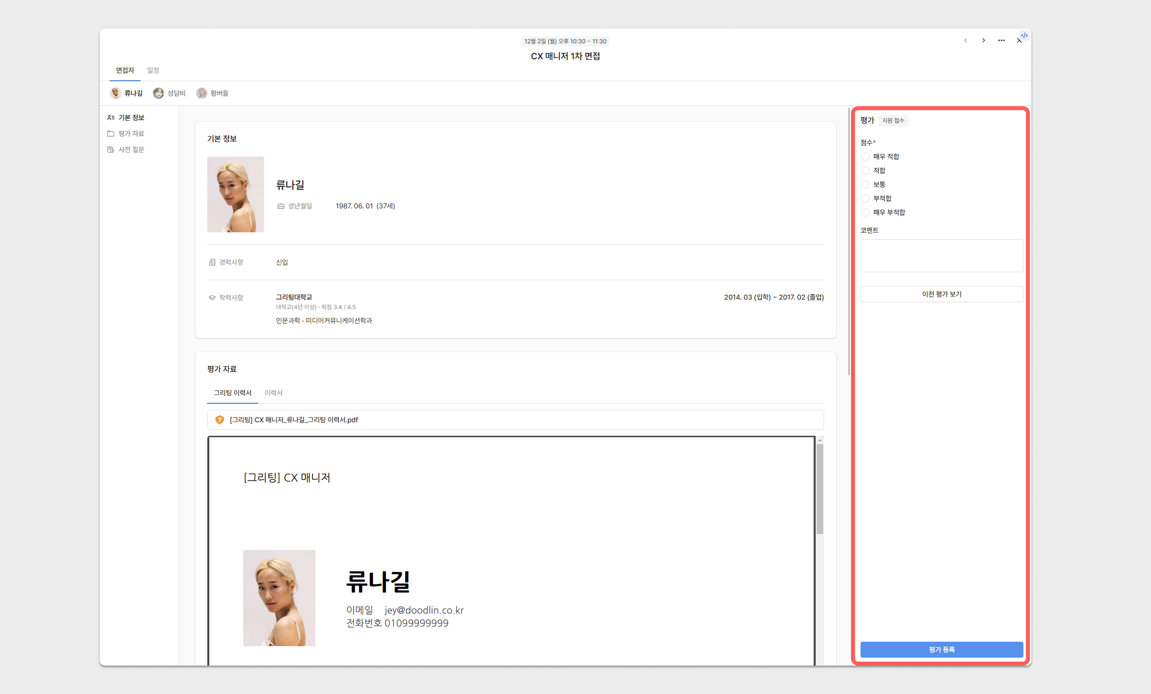Switch to the 이력서 document tab
This screenshot has height=694, width=1151.
(x=273, y=393)
